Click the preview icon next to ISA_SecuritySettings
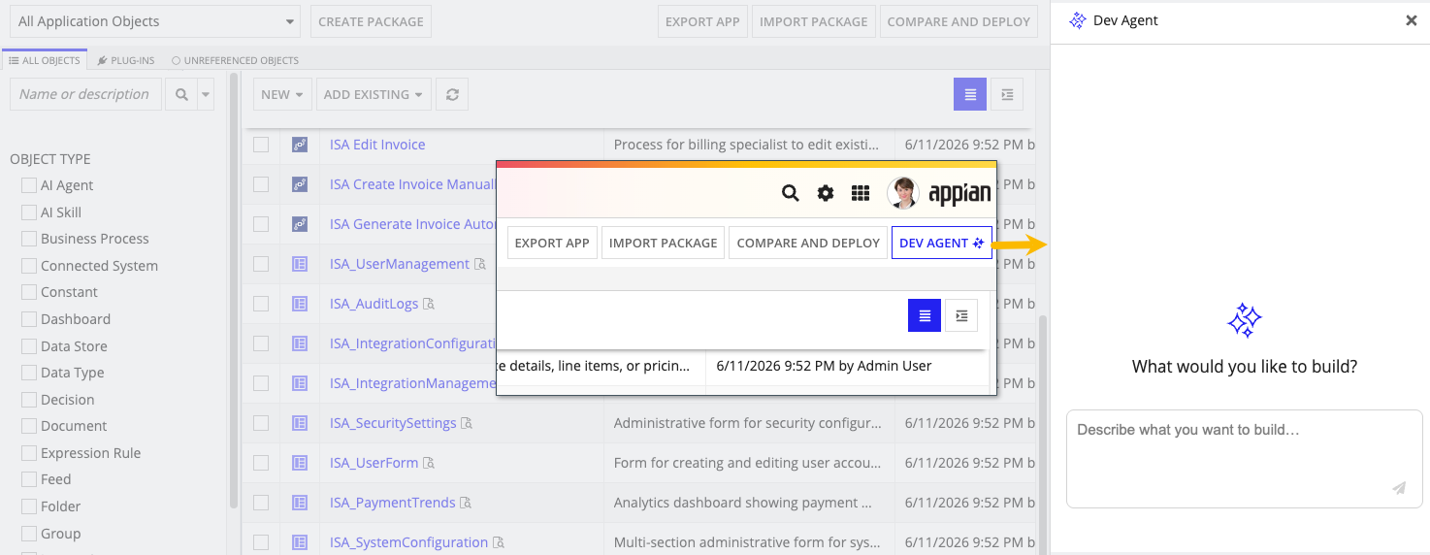This screenshot has width=1430, height=555. (x=467, y=423)
